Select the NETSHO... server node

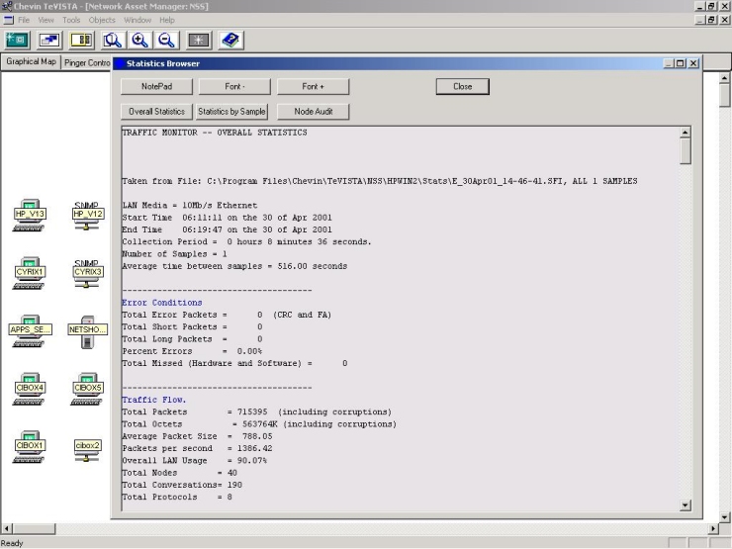(x=87, y=331)
